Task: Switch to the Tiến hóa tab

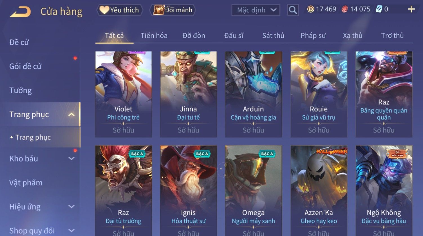Action: [154, 35]
